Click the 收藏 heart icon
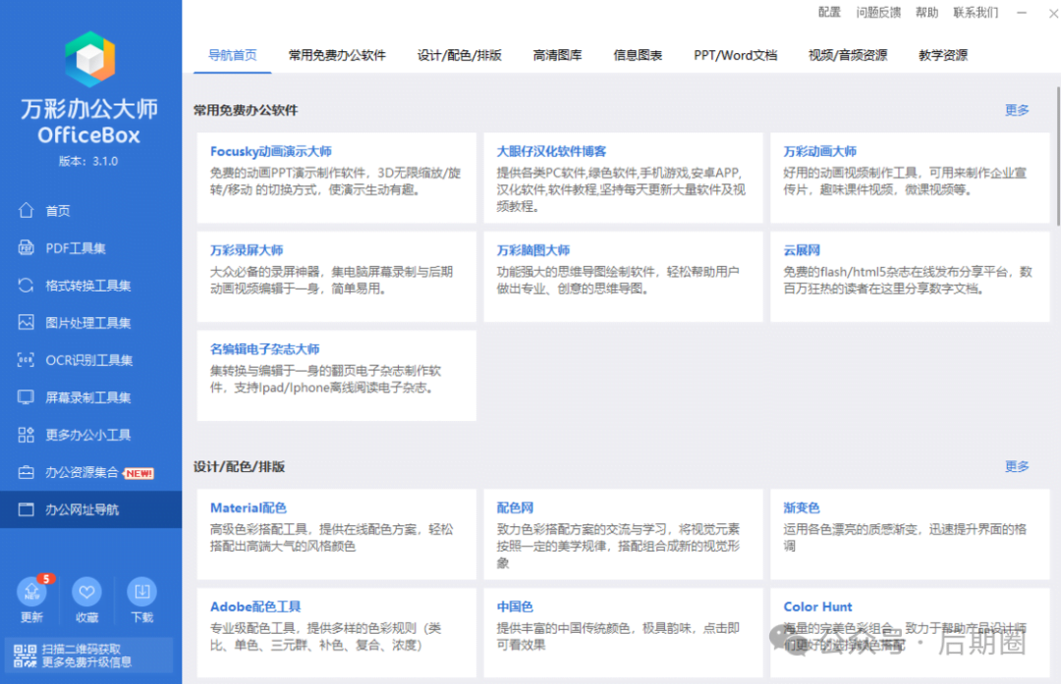Screen dimensions: 1061x684 click(x=86, y=592)
